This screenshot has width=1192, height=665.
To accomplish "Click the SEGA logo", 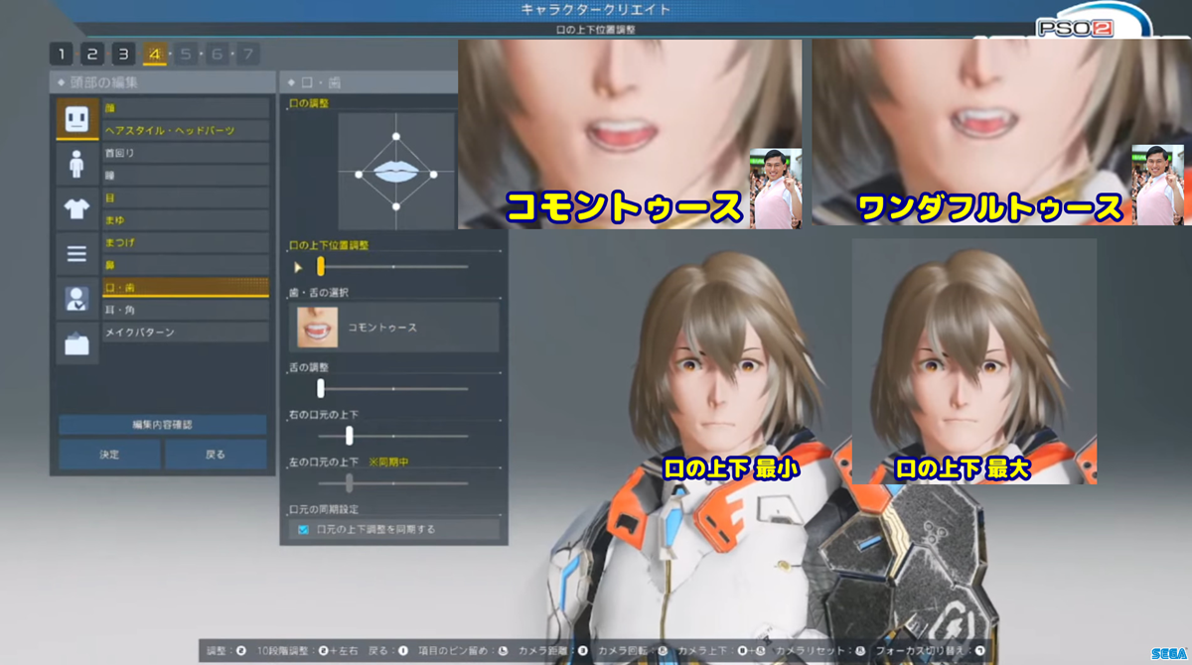I will [1167, 654].
